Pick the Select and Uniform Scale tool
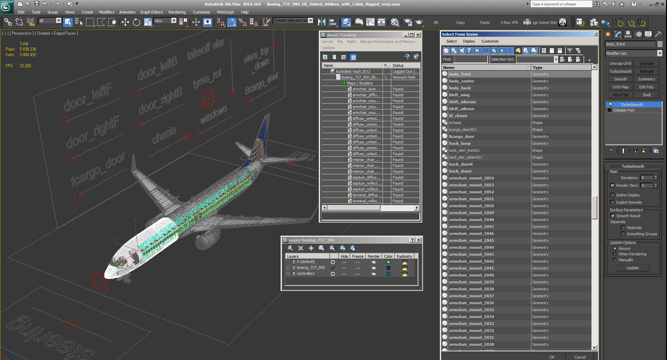Viewport: 667px width, 360px height. tap(148, 22)
